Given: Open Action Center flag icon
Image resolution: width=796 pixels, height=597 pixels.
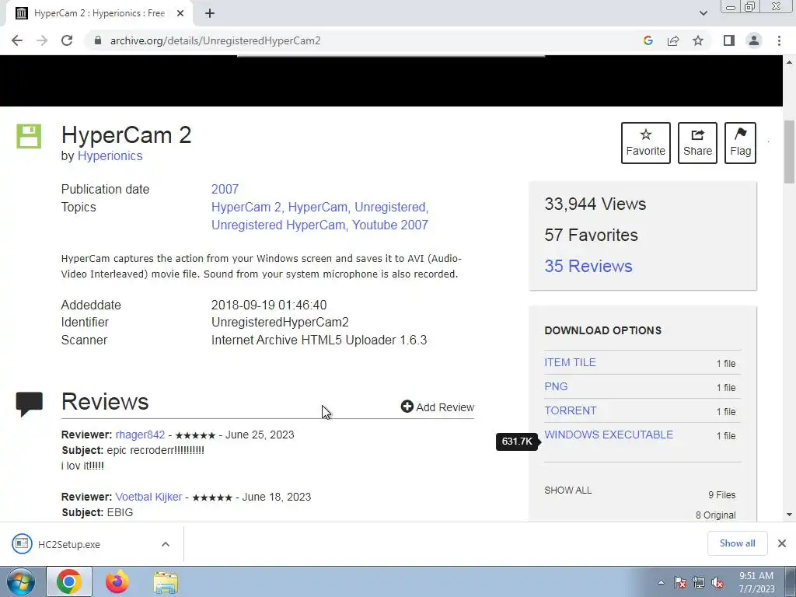Looking at the screenshot, I should pos(680,582).
